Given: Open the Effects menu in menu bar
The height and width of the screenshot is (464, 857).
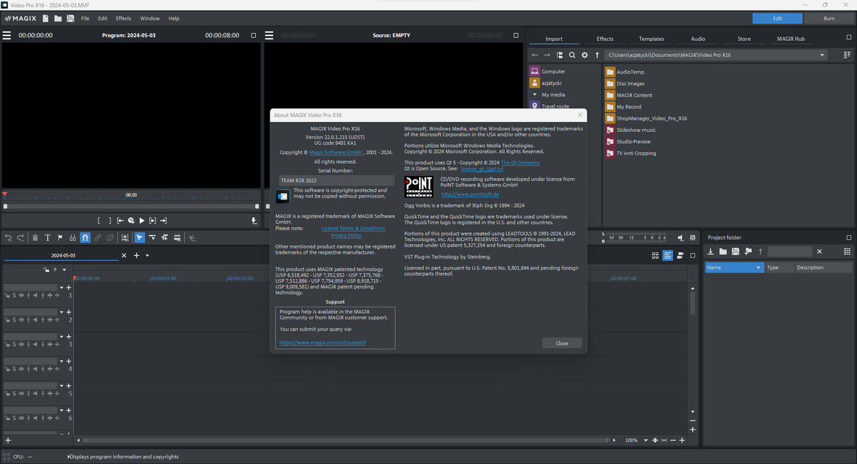Looking at the screenshot, I should point(124,18).
